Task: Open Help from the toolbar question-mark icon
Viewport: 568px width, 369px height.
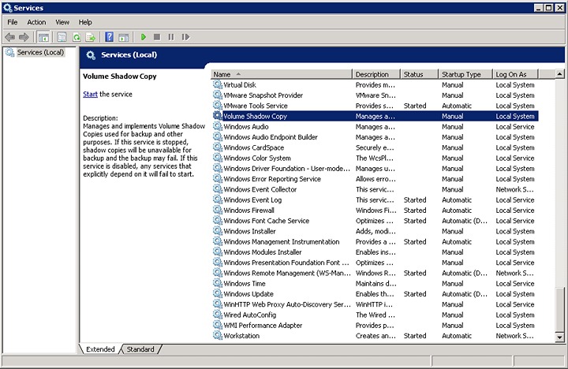Action: (109, 37)
